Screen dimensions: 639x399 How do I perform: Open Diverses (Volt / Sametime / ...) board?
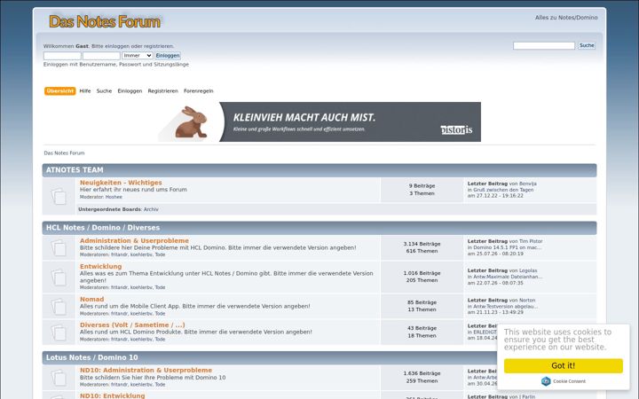[132, 325]
